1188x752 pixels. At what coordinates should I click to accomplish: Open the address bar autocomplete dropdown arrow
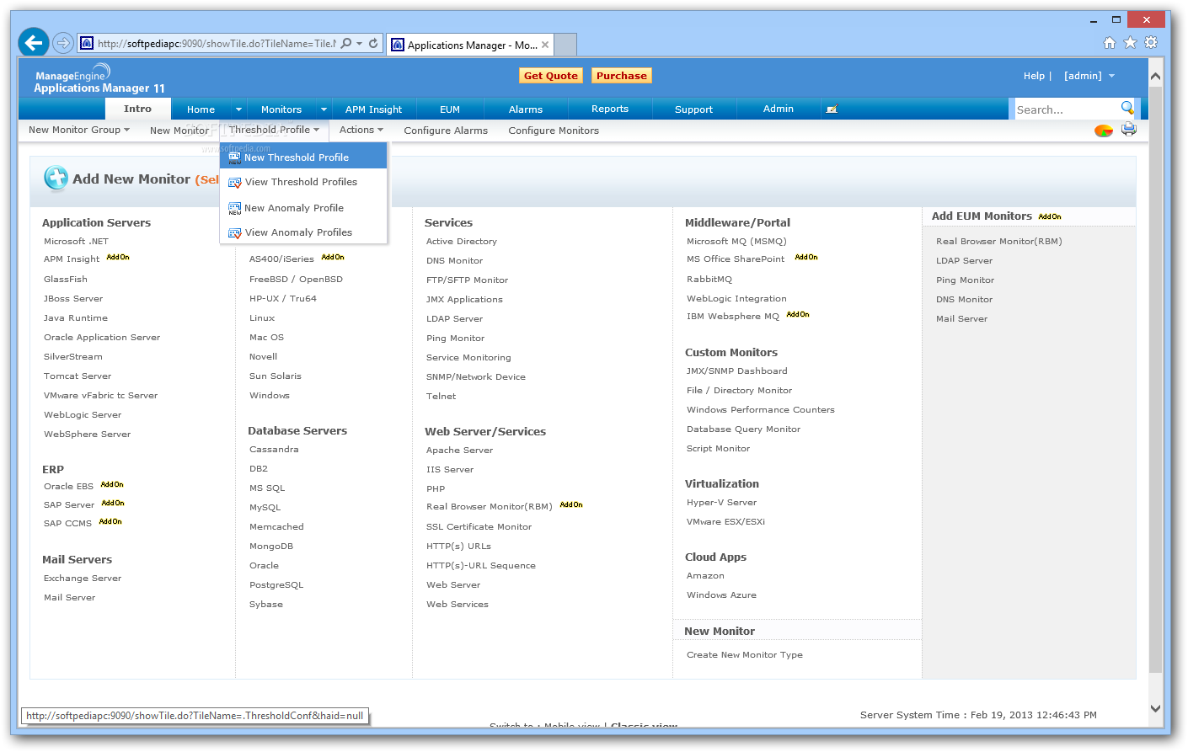(x=360, y=43)
